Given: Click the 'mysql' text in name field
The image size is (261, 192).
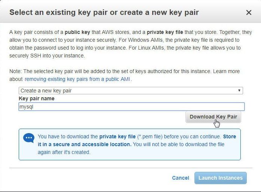Looking at the screenshot, I should pos(26,107).
